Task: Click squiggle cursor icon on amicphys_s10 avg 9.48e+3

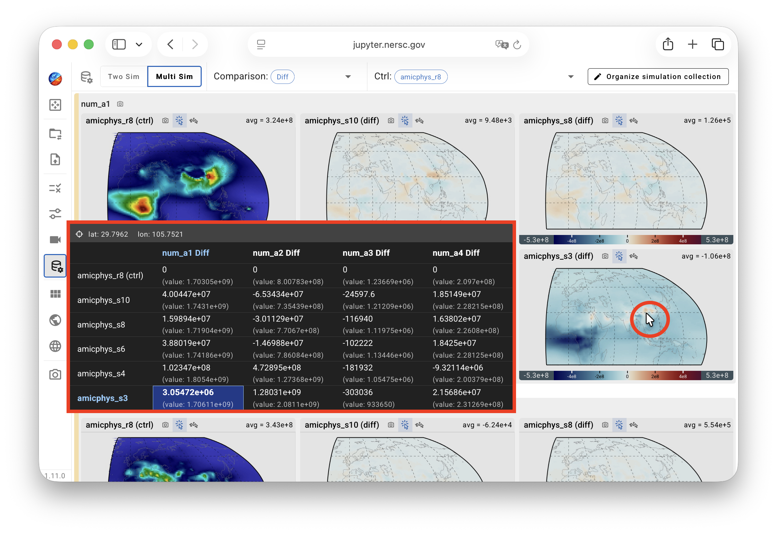Action: [x=419, y=121]
